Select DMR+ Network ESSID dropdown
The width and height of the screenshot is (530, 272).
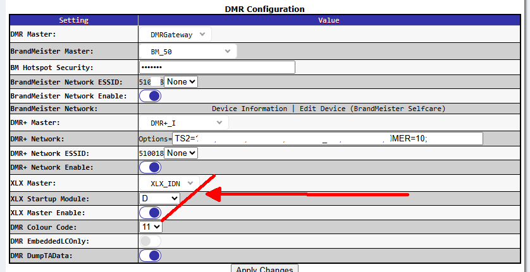coord(182,153)
